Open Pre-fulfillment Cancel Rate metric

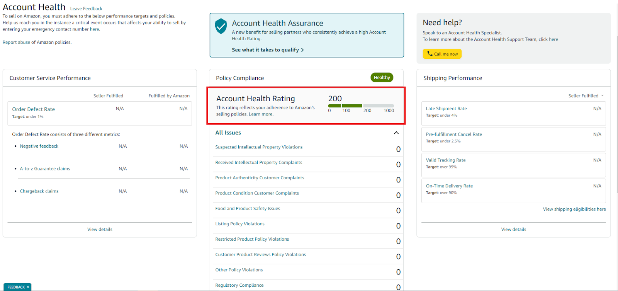[x=454, y=134]
